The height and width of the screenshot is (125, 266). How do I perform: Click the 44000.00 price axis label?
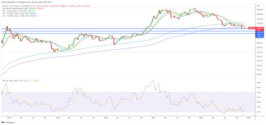tap(260, 14)
